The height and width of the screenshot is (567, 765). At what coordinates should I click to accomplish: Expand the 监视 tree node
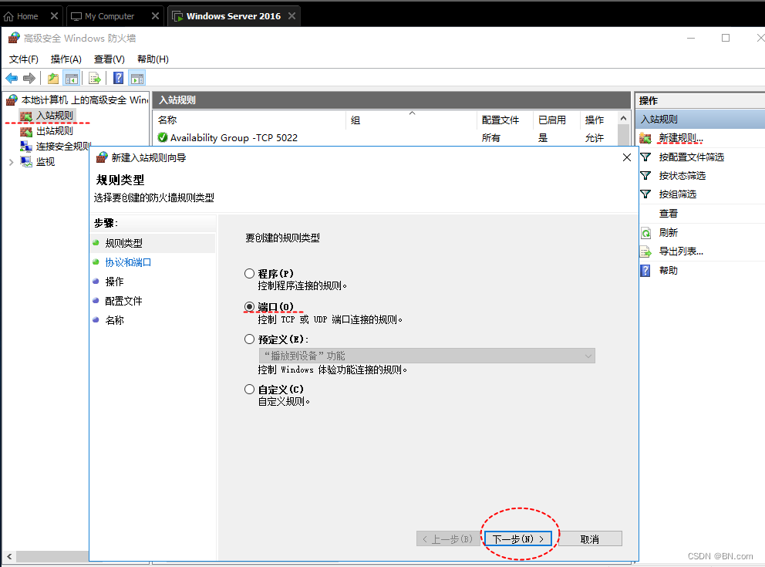click(11, 162)
